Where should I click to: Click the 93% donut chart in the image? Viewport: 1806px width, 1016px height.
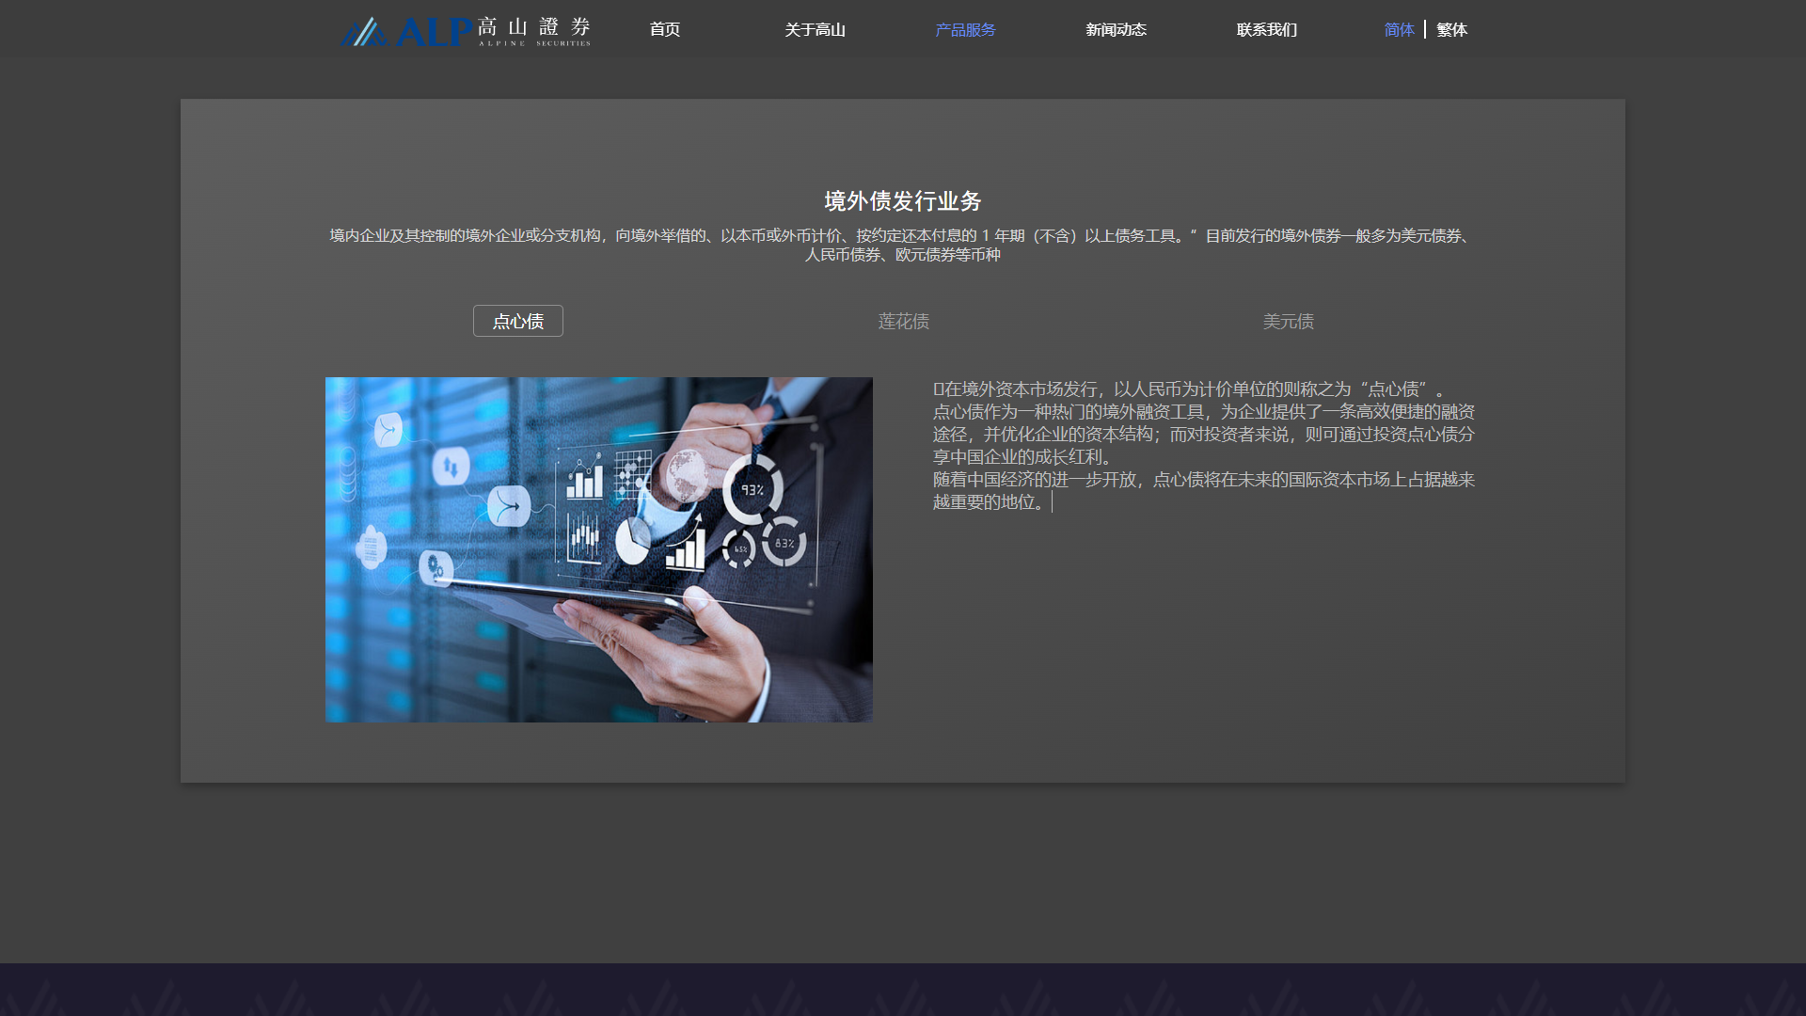pyautogui.click(x=752, y=489)
